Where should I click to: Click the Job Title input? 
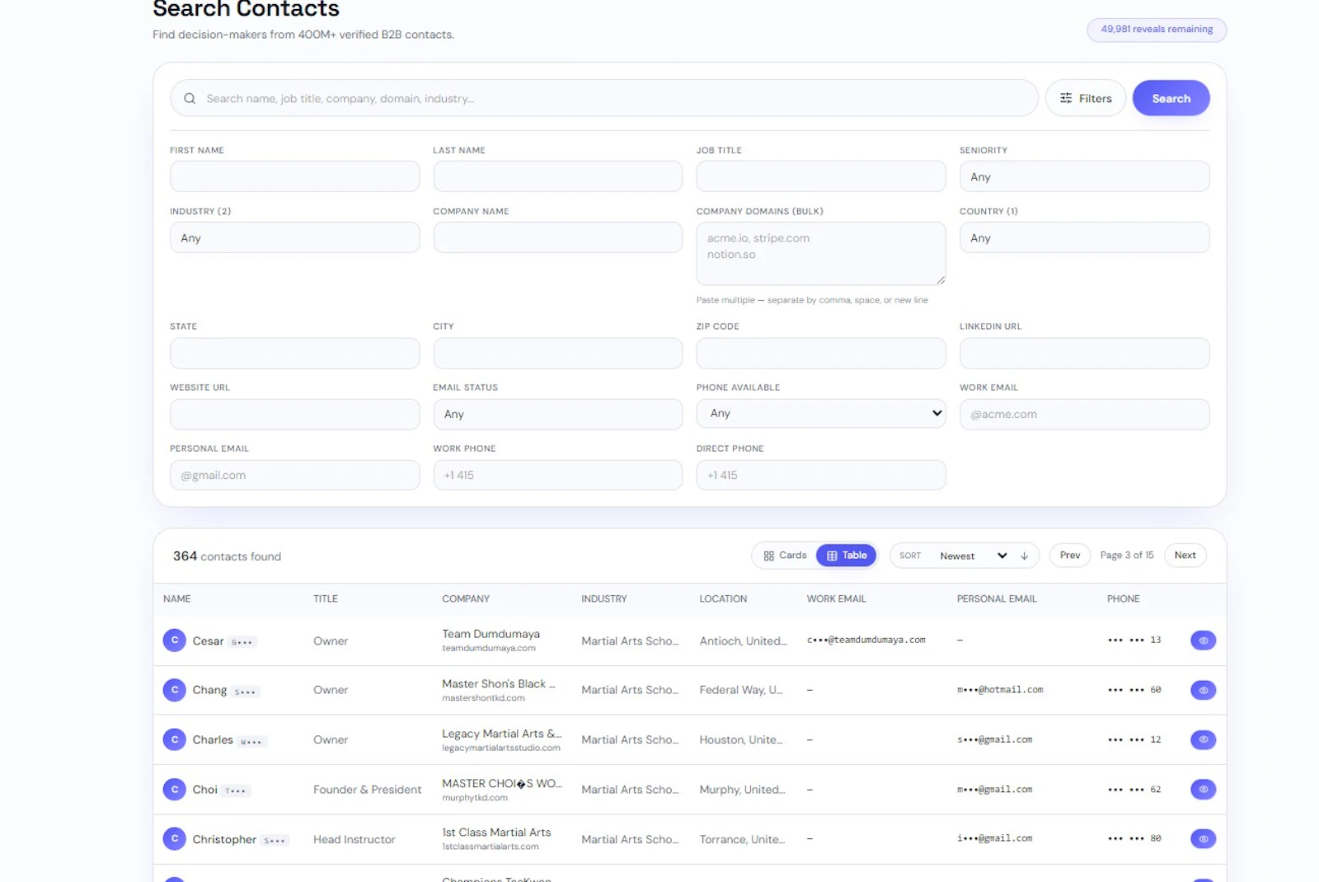click(821, 176)
